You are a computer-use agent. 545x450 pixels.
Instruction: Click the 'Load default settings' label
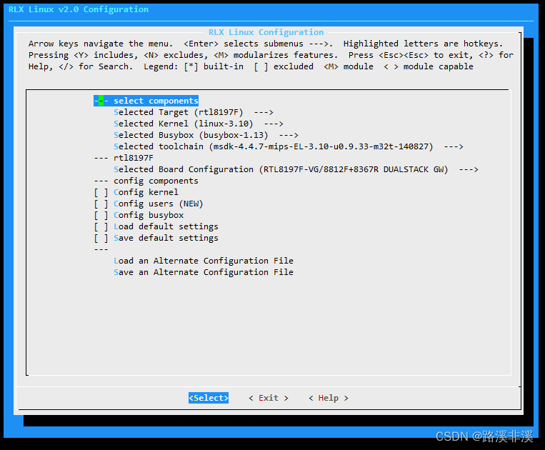click(166, 226)
